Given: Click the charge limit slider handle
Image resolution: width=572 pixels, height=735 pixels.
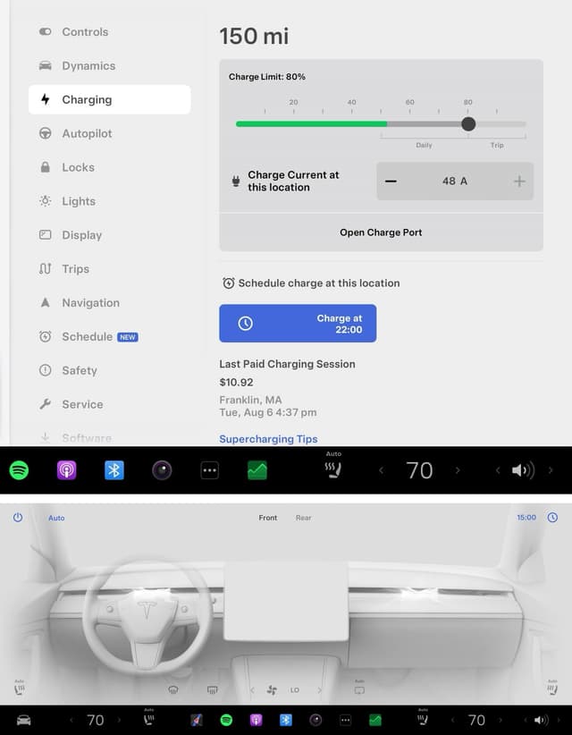Looking at the screenshot, I should pos(468,124).
